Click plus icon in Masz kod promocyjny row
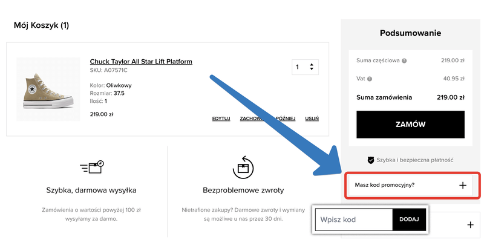Viewport: 484px width, 251px height. click(x=463, y=186)
